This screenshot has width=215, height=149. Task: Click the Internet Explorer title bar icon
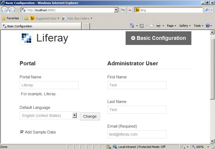[x=3, y=3]
